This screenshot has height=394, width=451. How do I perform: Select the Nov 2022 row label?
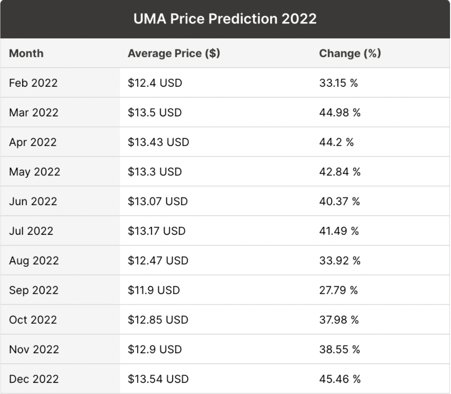click(x=34, y=350)
